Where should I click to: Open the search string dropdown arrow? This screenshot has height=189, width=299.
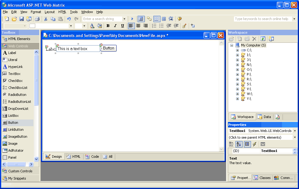point(124,19)
